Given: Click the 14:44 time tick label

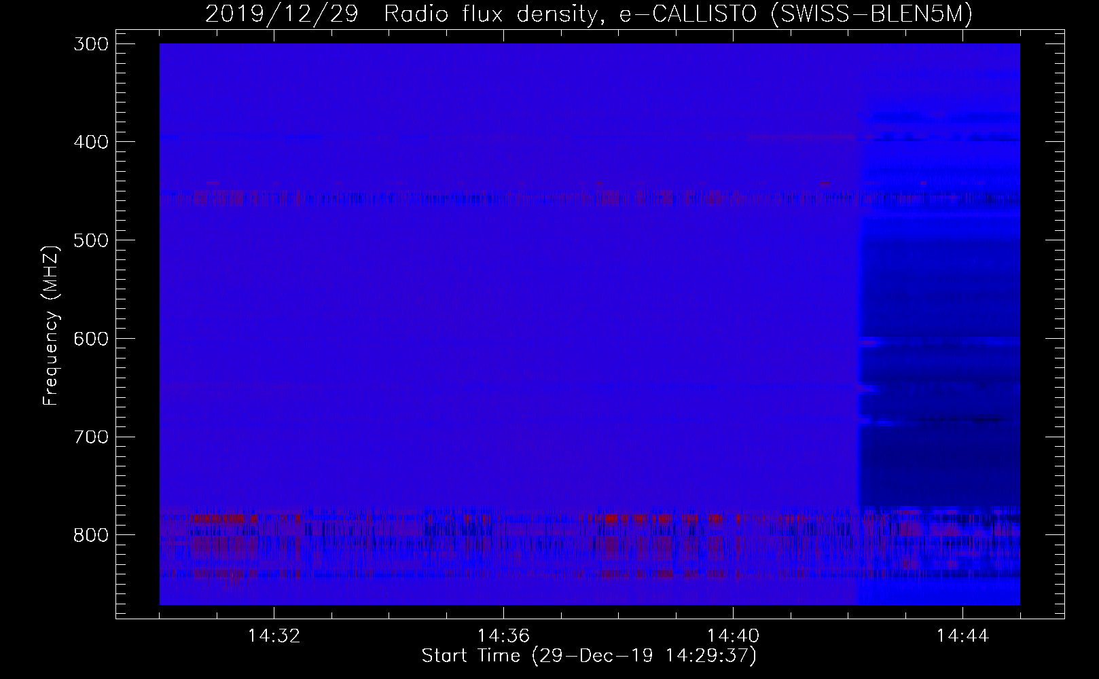Looking at the screenshot, I should coord(962,636).
